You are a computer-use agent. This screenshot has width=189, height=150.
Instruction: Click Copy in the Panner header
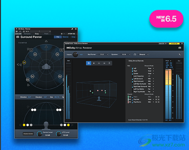click(x=37, y=34)
